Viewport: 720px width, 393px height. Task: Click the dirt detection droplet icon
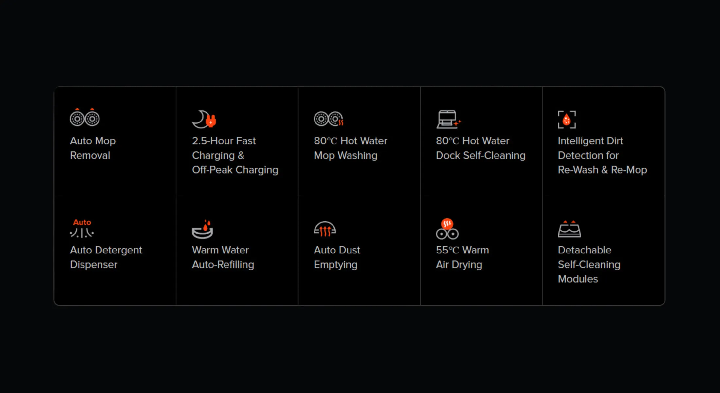click(567, 120)
